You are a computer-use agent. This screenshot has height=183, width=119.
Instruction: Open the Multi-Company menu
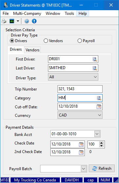(x=27, y=13)
